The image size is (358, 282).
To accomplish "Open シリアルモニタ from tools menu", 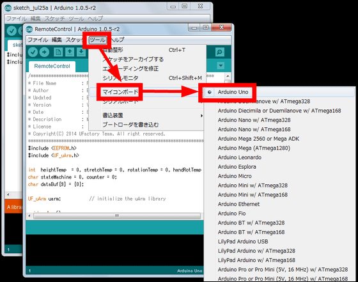I will 146,78.
